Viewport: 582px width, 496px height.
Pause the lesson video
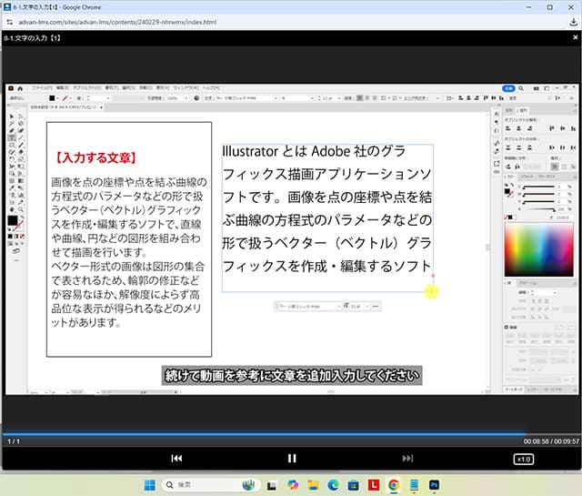[x=292, y=459]
